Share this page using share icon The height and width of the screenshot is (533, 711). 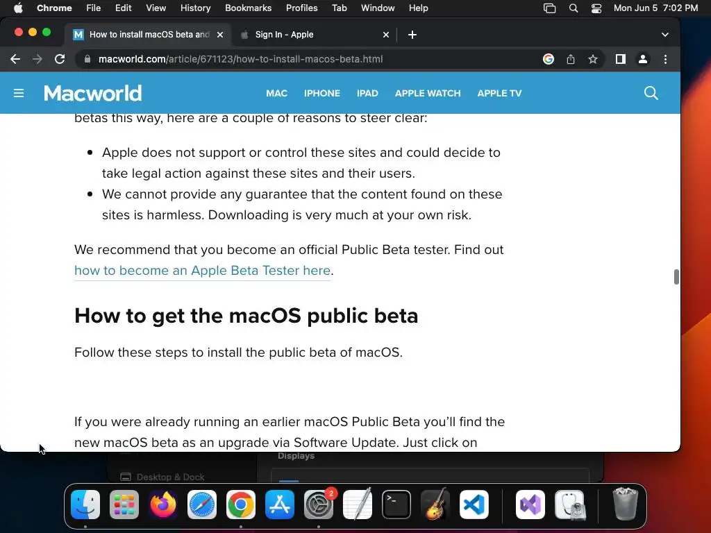(x=571, y=59)
